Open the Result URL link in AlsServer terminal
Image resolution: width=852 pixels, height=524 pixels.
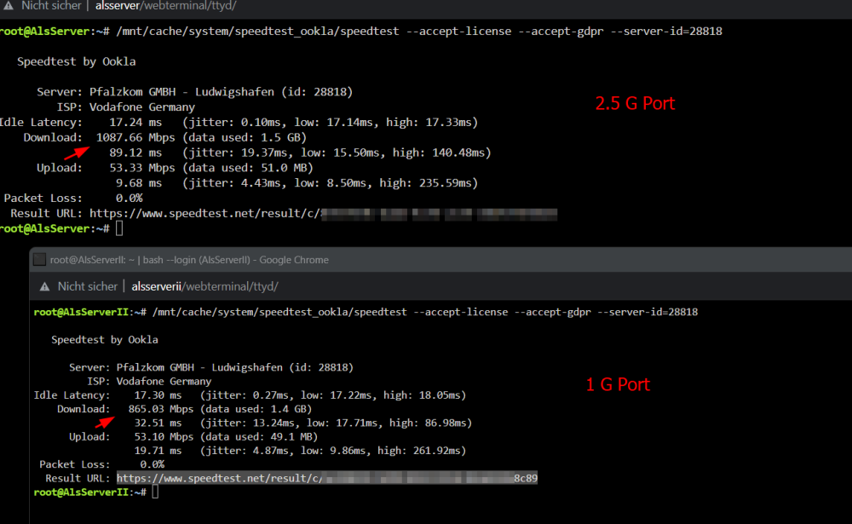click(323, 214)
